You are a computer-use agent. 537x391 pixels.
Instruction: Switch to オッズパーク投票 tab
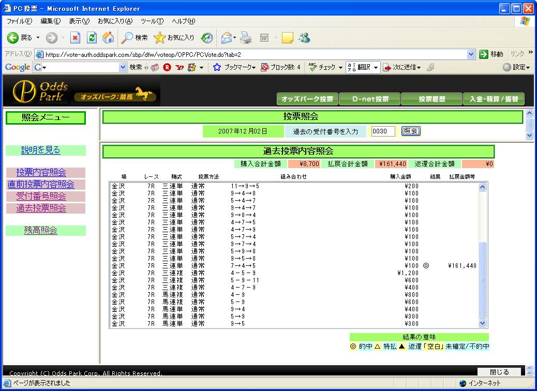307,99
